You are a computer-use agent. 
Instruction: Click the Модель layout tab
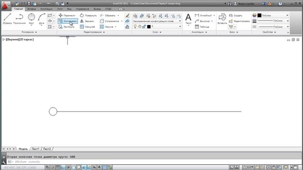coord(23,149)
